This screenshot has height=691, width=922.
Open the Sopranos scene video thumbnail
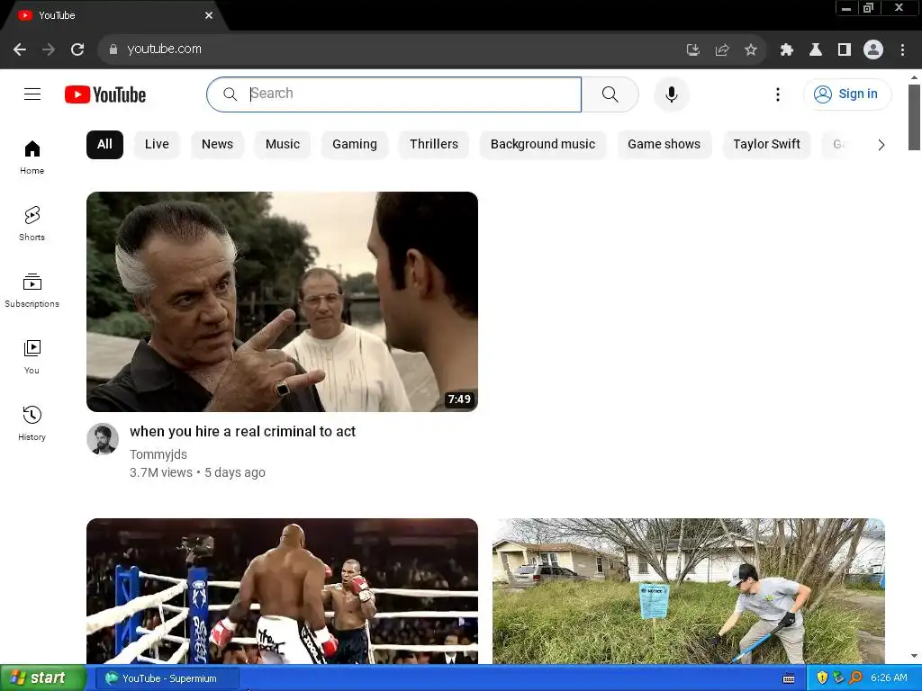click(282, 301)
